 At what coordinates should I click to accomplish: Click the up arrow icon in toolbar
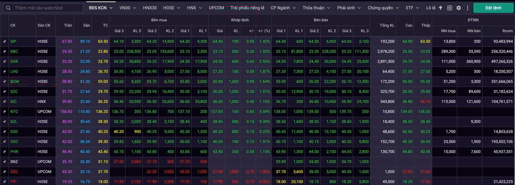[x=441, y=8]
